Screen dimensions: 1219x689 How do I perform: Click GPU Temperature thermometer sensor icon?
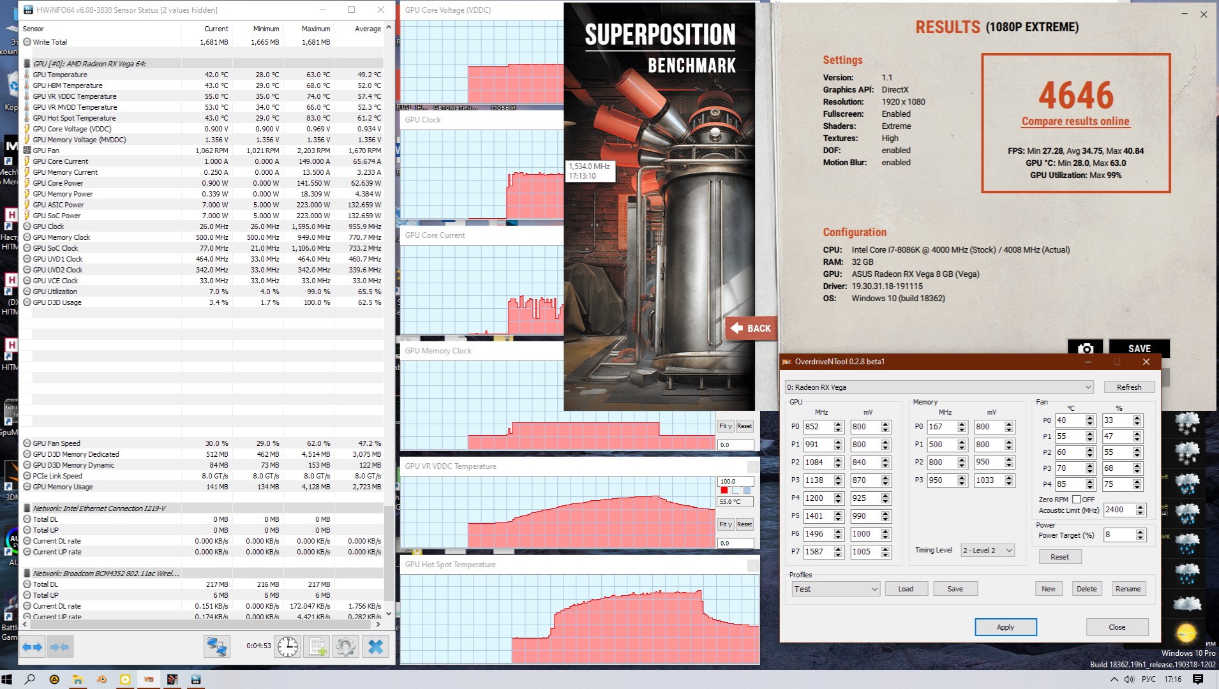pos(27,75)
